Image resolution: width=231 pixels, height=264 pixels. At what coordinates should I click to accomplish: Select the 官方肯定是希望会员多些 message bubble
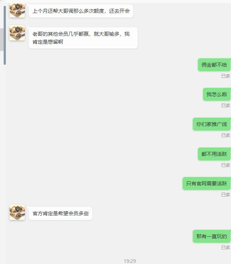point(61,213)
